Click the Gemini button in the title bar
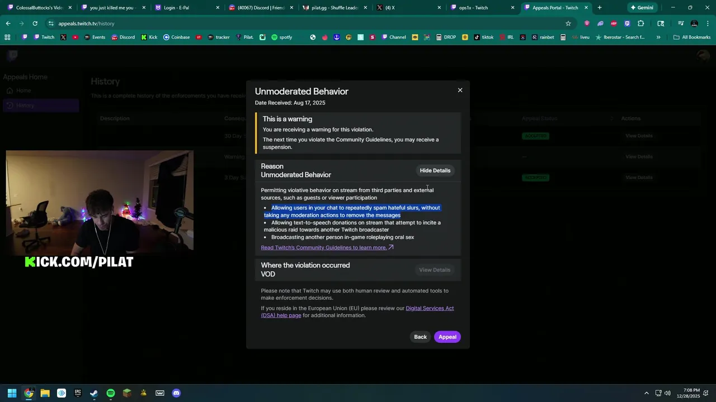 tap(642, 8)
